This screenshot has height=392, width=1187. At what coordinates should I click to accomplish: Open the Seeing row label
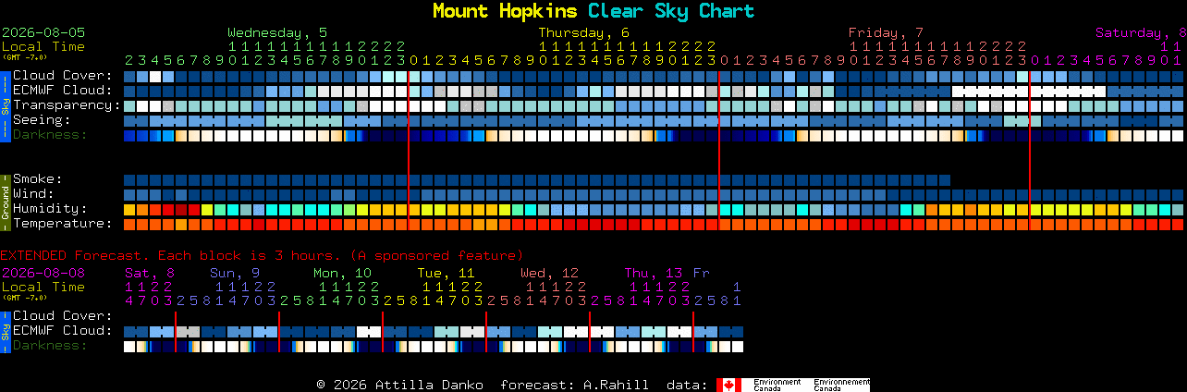pyautogui.click(x=42, y=120)
